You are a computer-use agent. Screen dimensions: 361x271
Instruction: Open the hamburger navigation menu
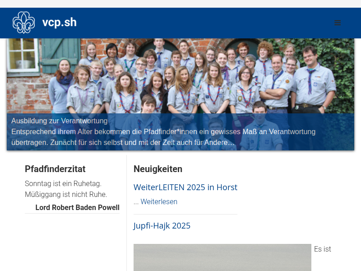point(338,23)
